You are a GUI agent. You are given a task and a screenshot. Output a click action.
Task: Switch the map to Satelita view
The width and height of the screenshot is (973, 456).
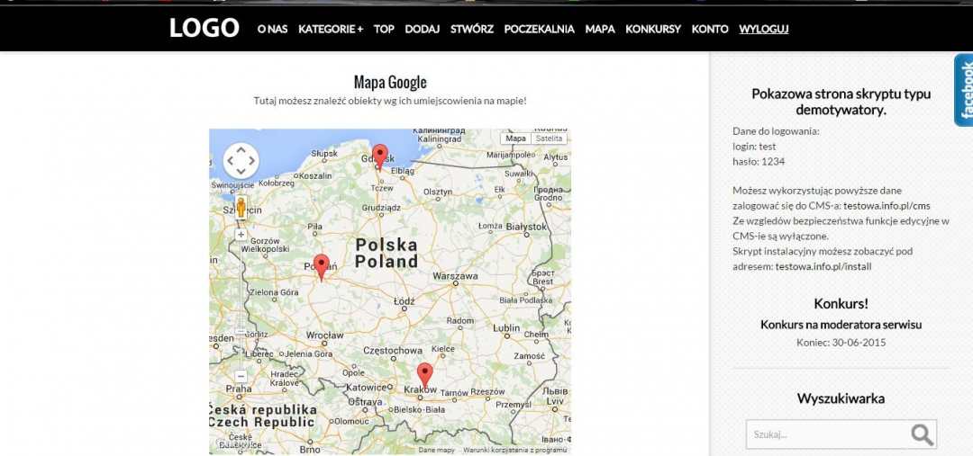[x=549, y=139]
